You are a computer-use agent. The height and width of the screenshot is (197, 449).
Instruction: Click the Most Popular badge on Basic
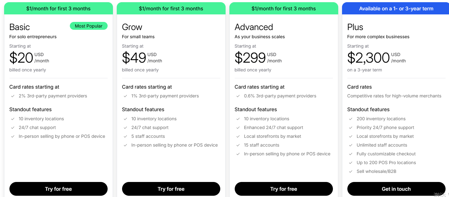[88, 26]
